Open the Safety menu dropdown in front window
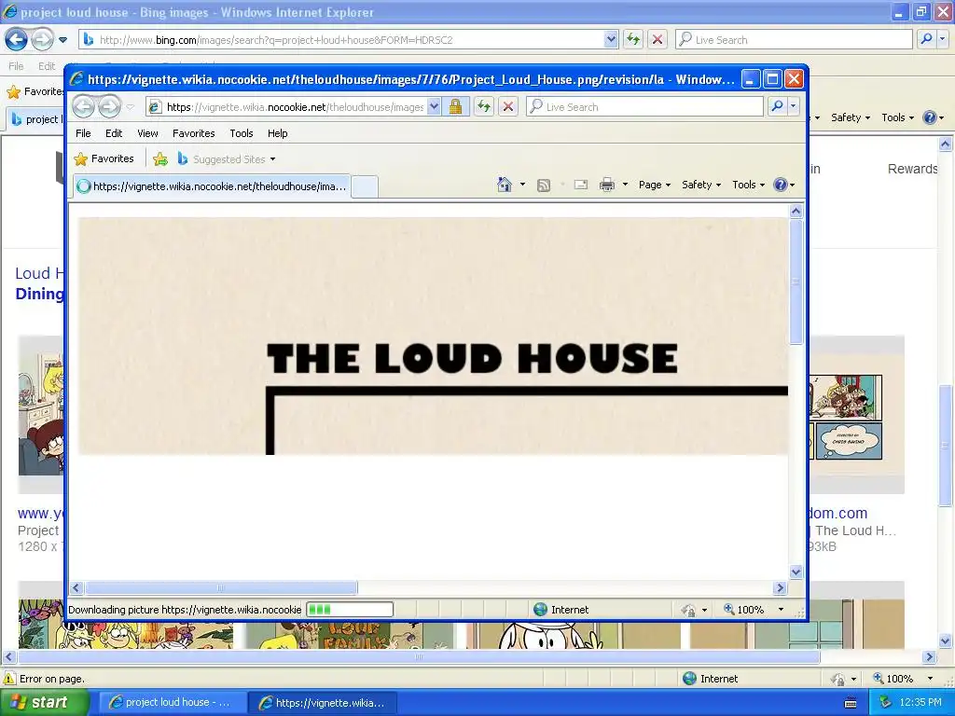 click(701, 185)
